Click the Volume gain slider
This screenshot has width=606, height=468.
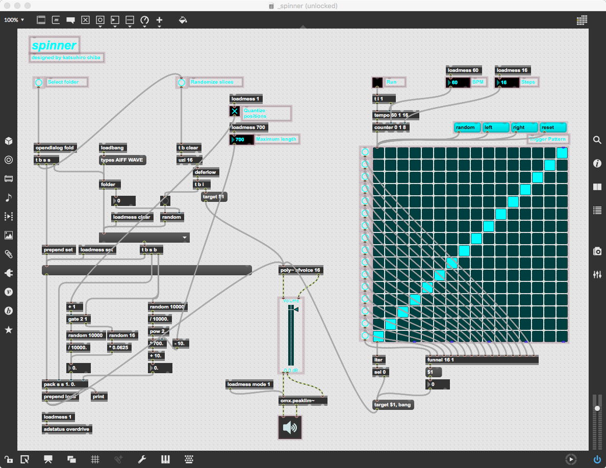click(291, 336)
